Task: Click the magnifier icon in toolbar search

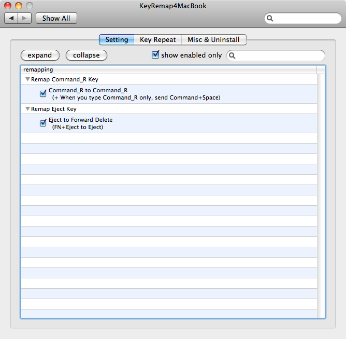Action: 270,19
